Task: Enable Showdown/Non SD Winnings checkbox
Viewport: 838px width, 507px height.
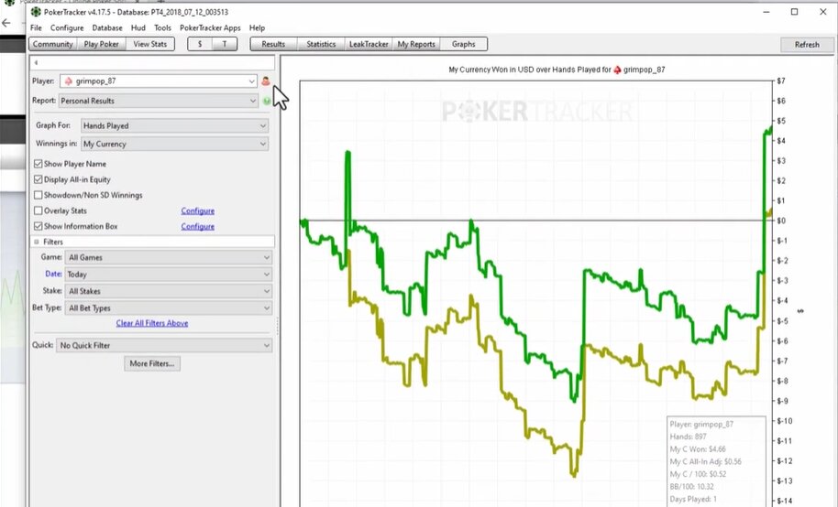Action: point(39,195)
